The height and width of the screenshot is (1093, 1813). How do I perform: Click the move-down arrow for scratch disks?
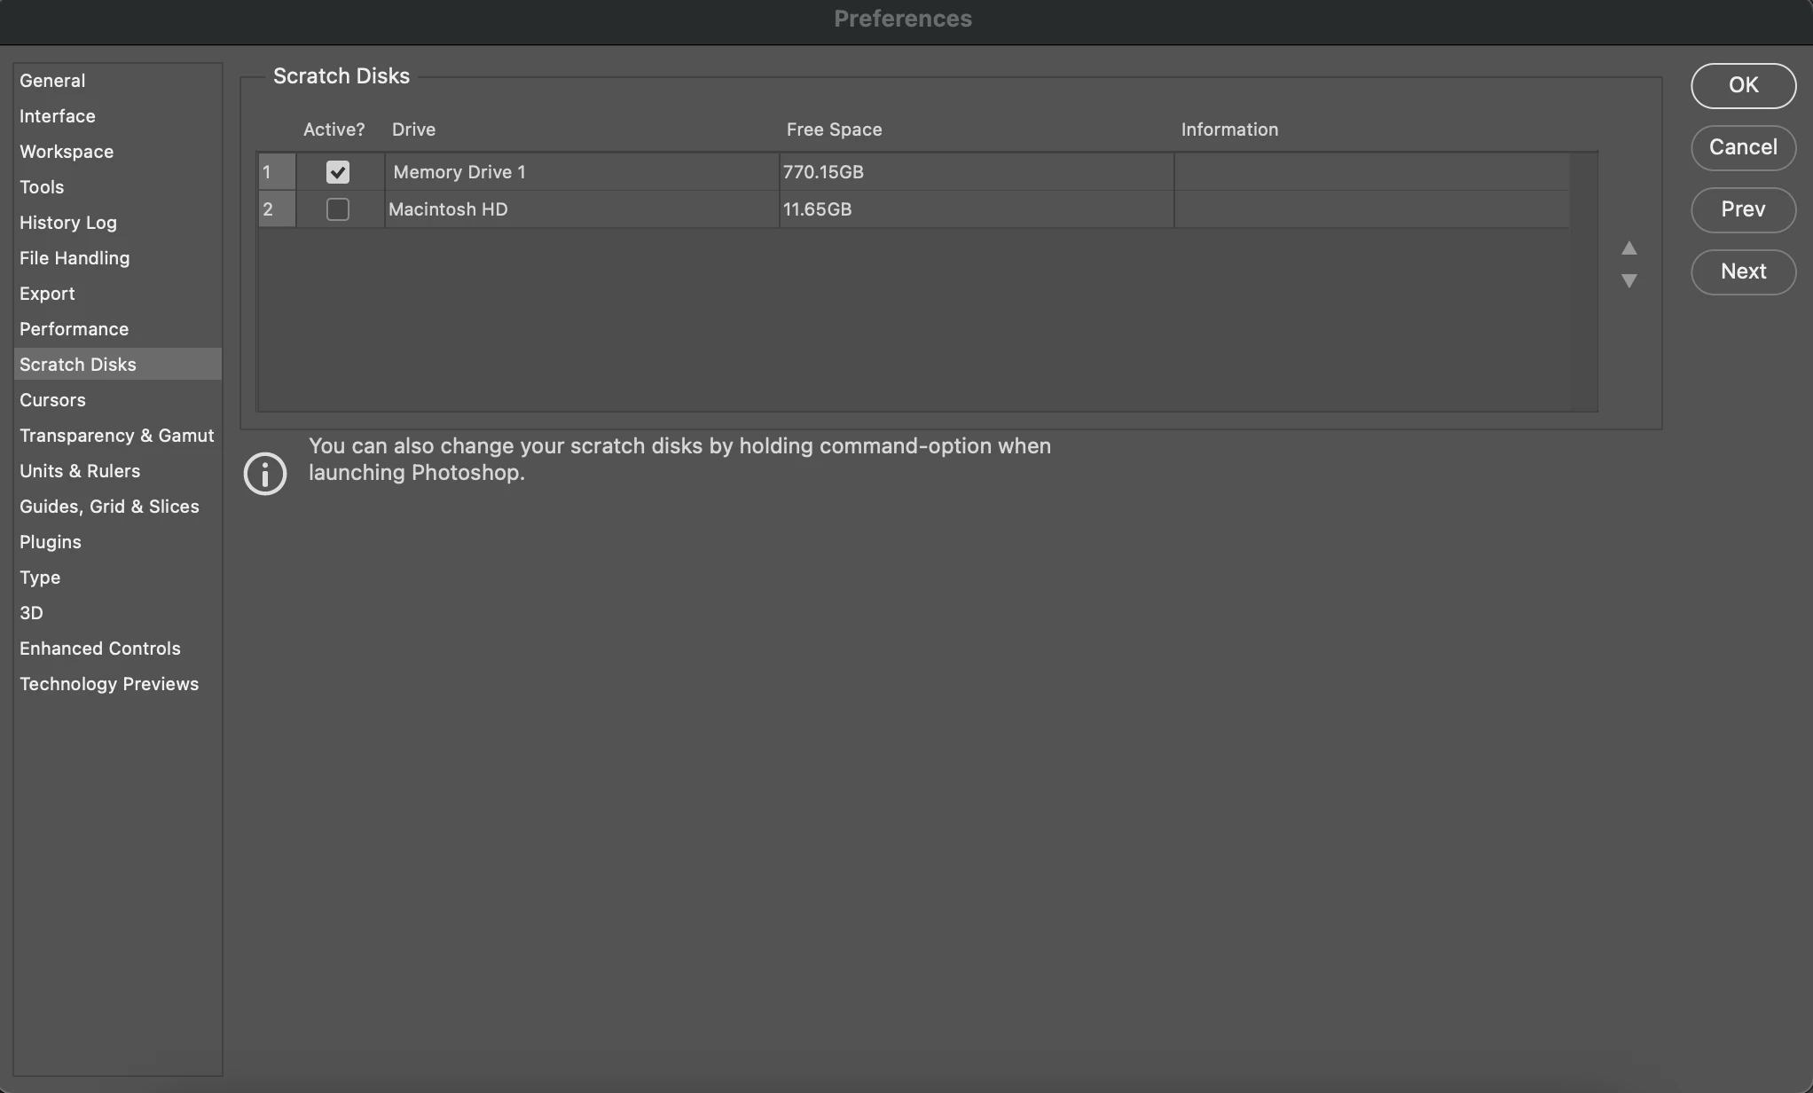pos(1629,280)
